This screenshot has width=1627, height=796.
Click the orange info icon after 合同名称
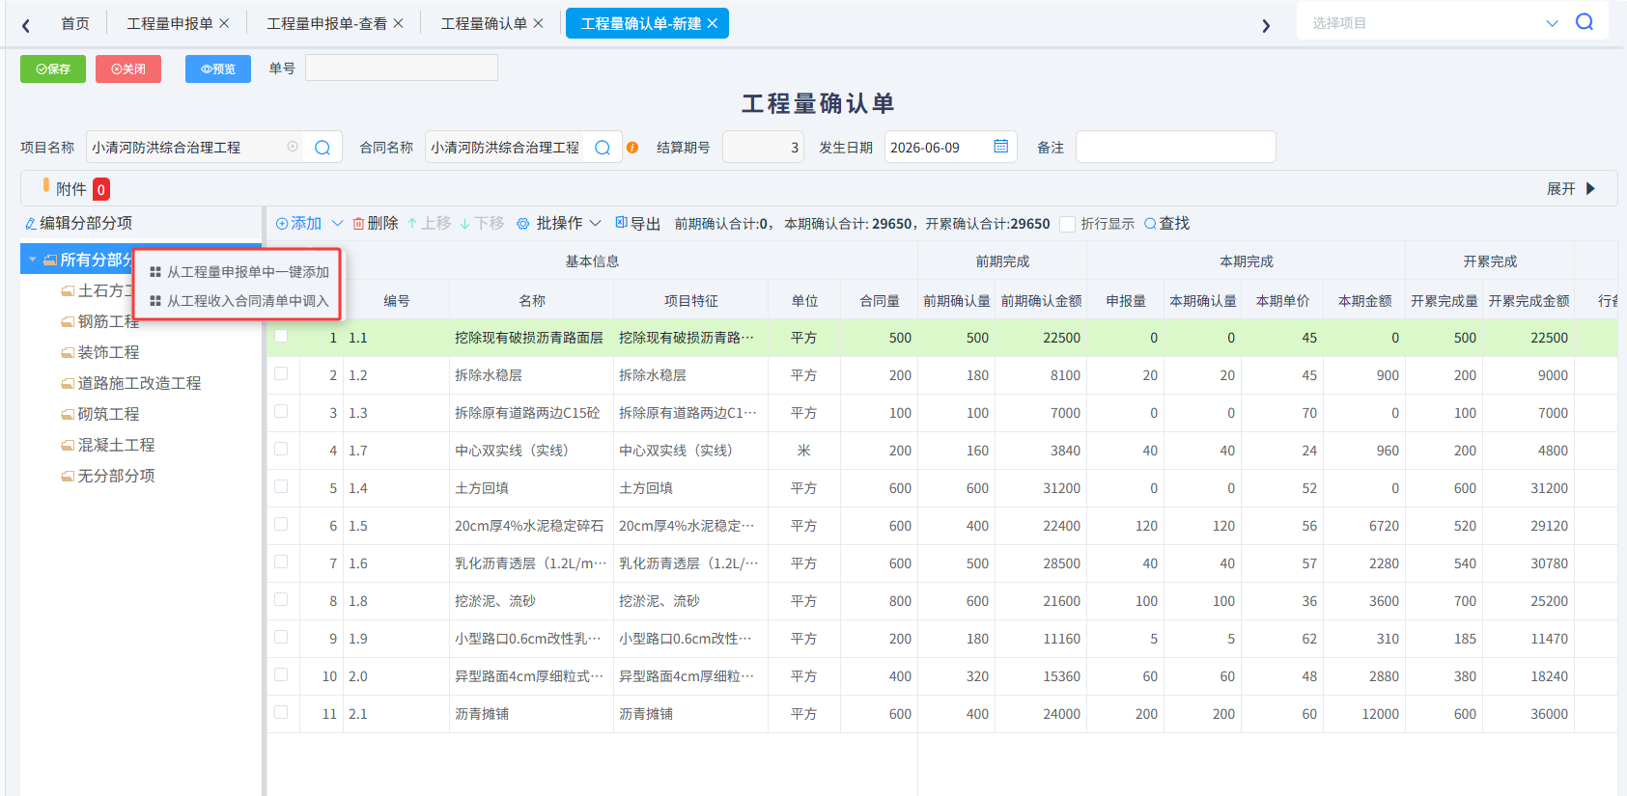[x=632, y=148]
